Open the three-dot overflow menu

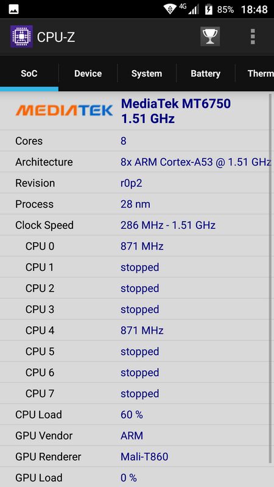click(x=253, y=37)
